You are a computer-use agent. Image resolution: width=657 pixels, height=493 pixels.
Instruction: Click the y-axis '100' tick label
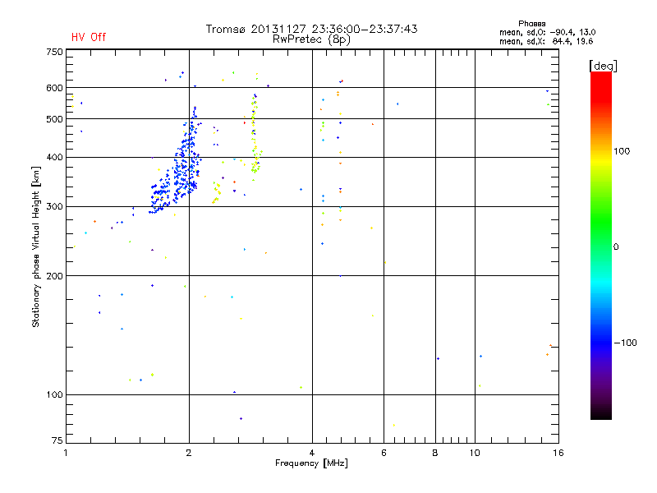pyautogui.click(x=54, y=394)
